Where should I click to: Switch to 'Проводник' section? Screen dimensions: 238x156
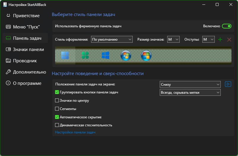[x=25, y=61]
